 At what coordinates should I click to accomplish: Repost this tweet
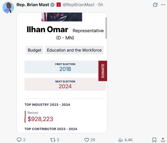point(53,140)
